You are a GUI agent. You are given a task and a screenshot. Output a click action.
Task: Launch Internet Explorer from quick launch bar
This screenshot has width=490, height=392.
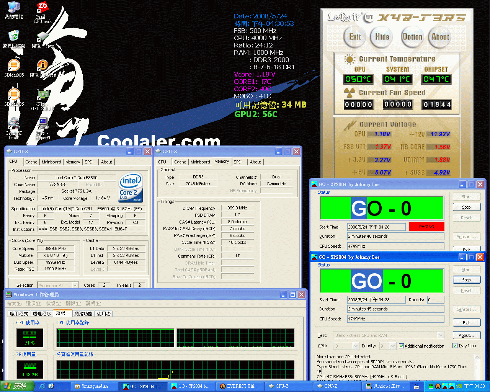coord(42,386)
